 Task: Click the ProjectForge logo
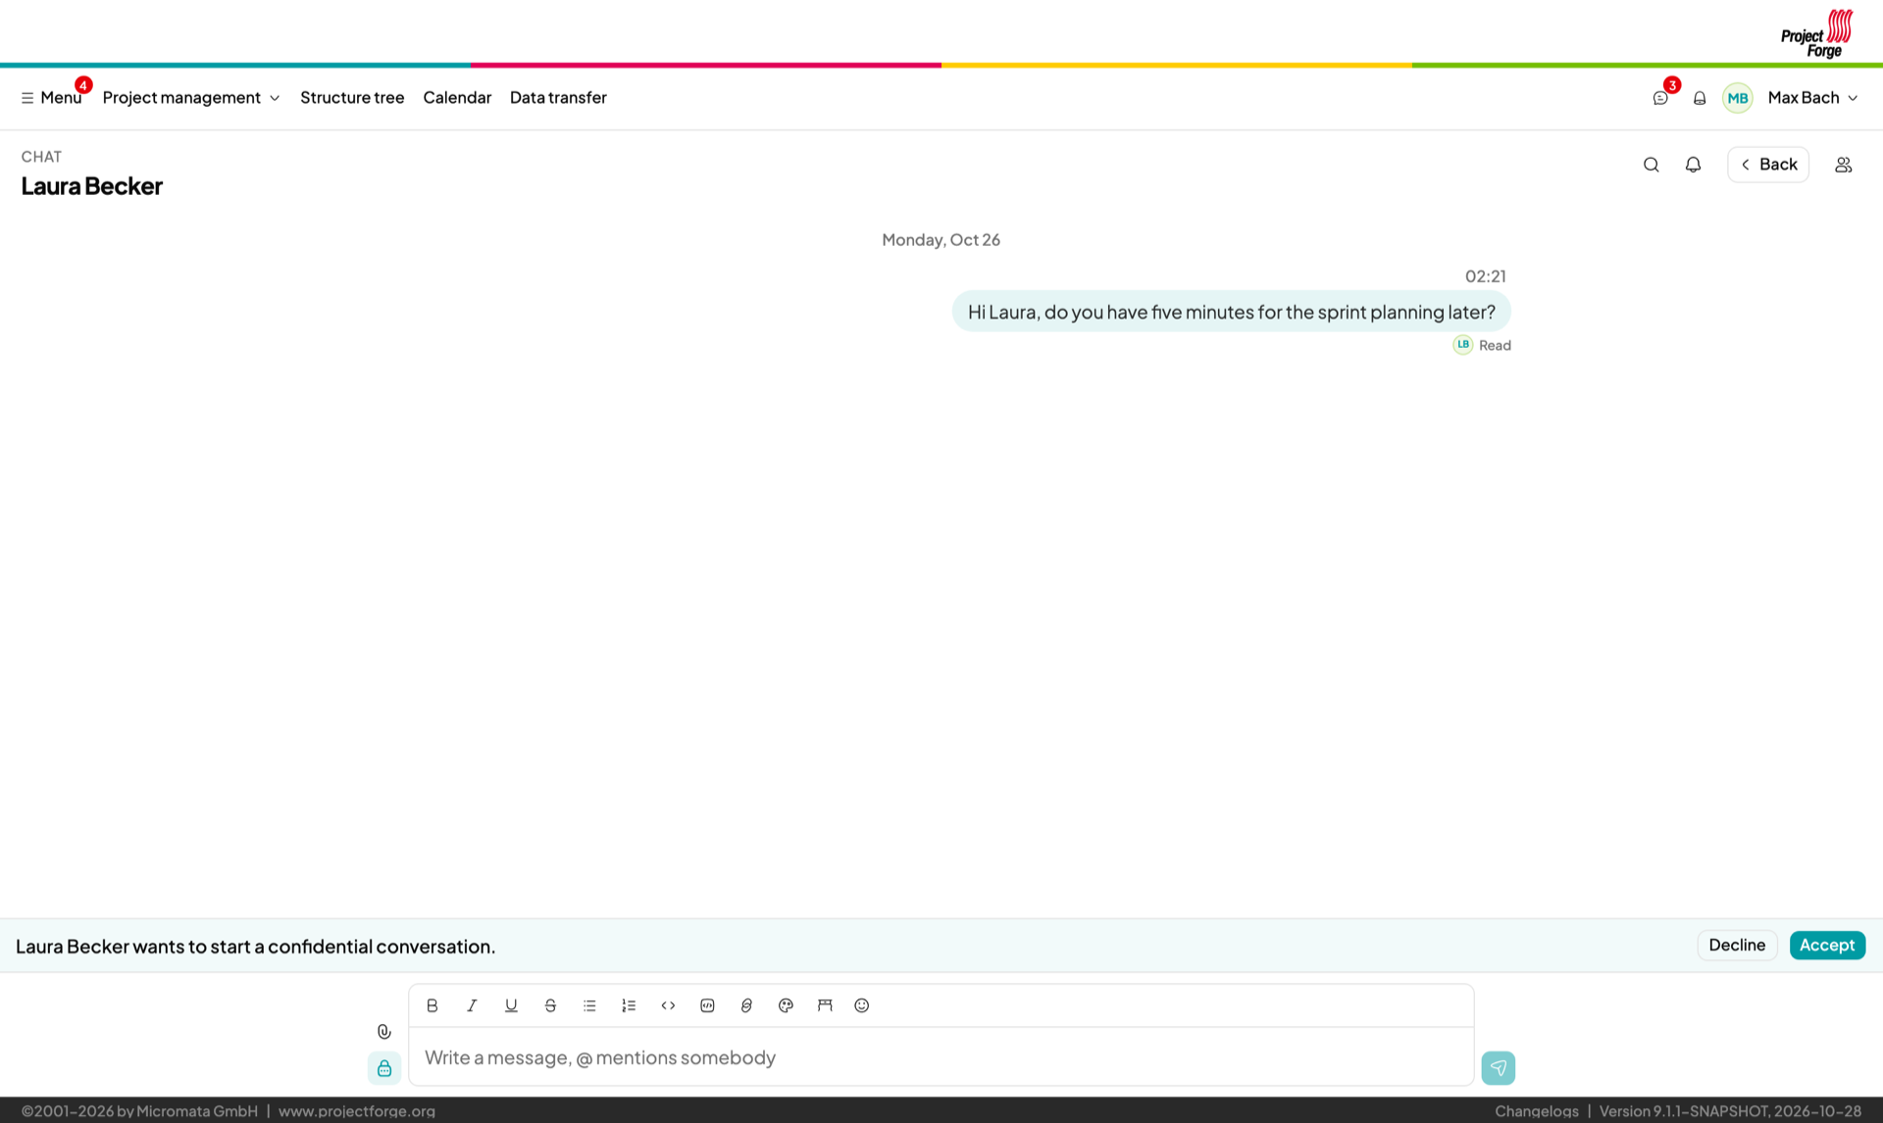coord(1817,33)
